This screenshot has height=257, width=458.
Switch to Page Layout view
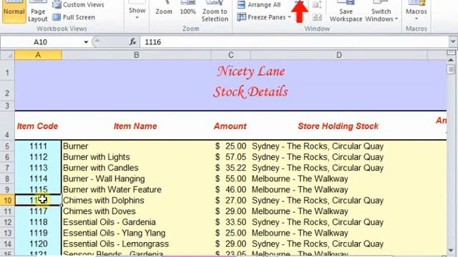(x=38, y=11)
